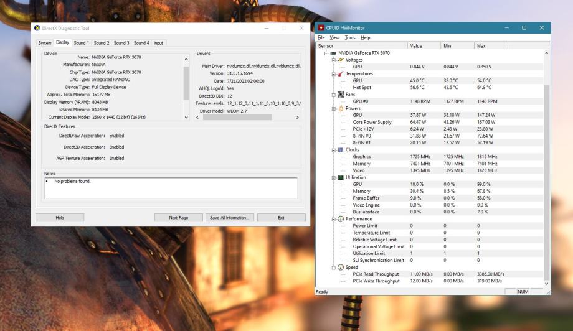The image size is (573, 331).
Task: Click the Powers flame icon
Action: click(x=341, y=108)
